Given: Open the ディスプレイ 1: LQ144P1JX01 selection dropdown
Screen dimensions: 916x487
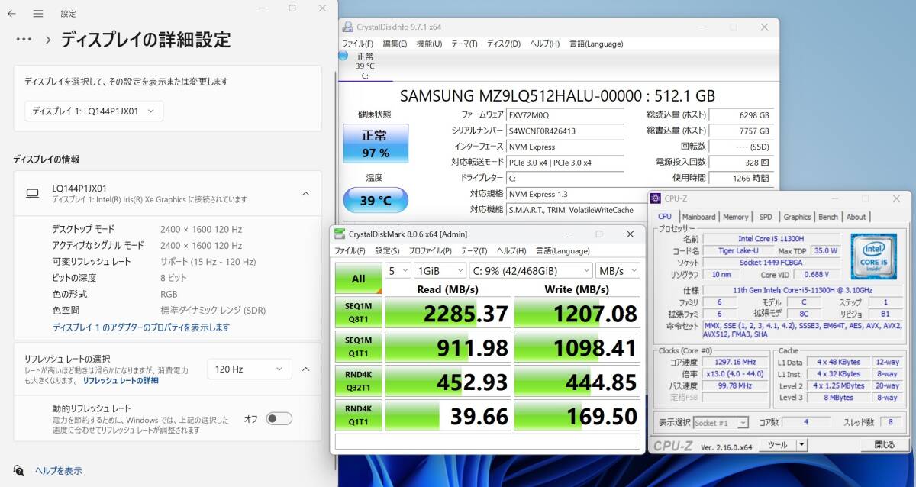Looking at the screenshot, I should (x=94, y=111).
